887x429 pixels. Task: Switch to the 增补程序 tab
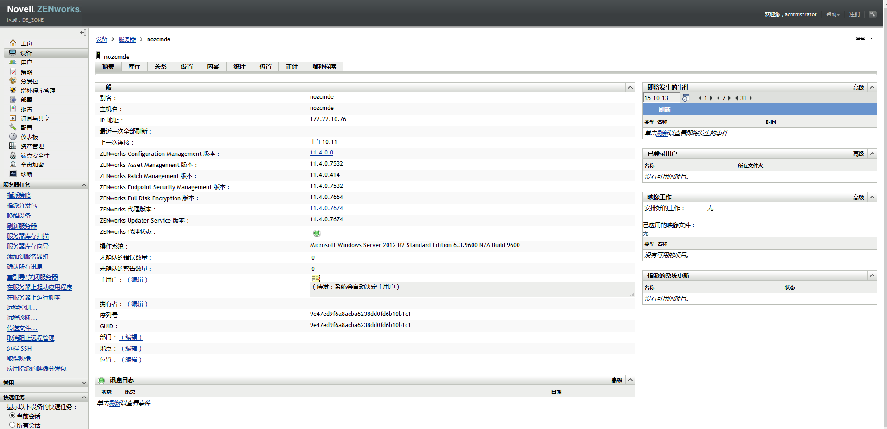[324, 67]
